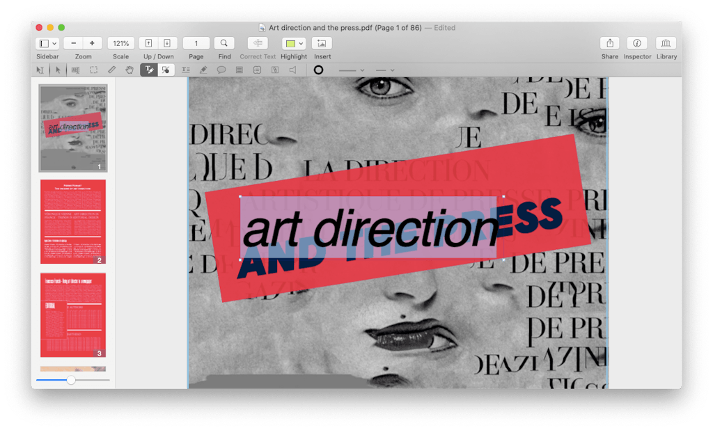
Task: Open the border color swatch picker
Action: click(x=318, y=70)
